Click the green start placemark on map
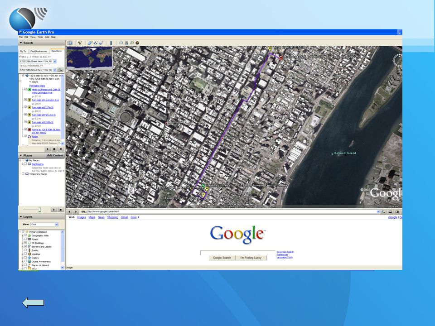 click(x=203, y=186)
